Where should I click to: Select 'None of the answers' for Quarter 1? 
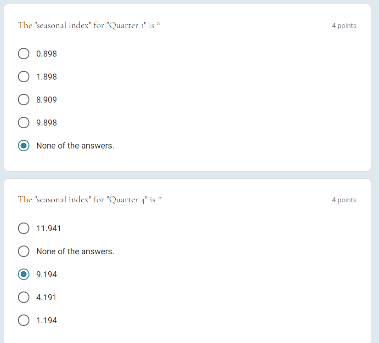(x=23, y=145)
